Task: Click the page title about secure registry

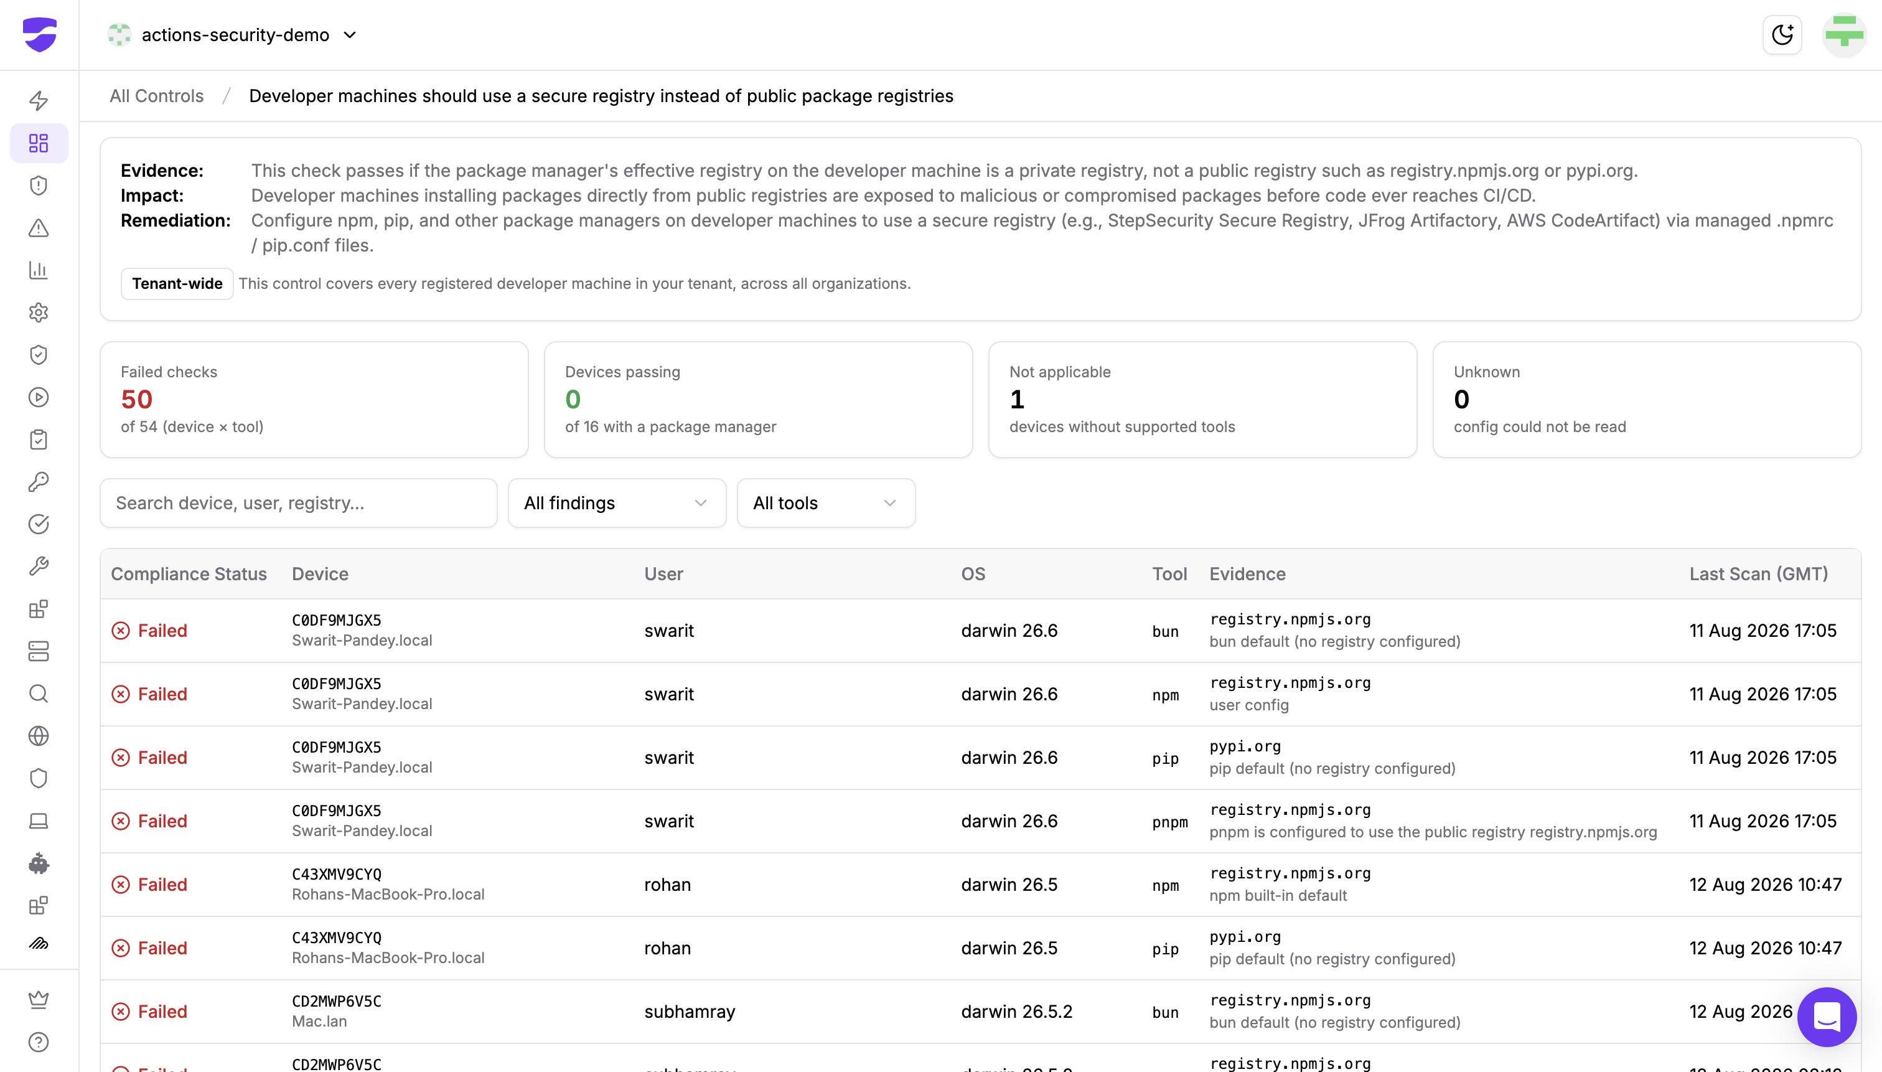Action: point(601,96)
